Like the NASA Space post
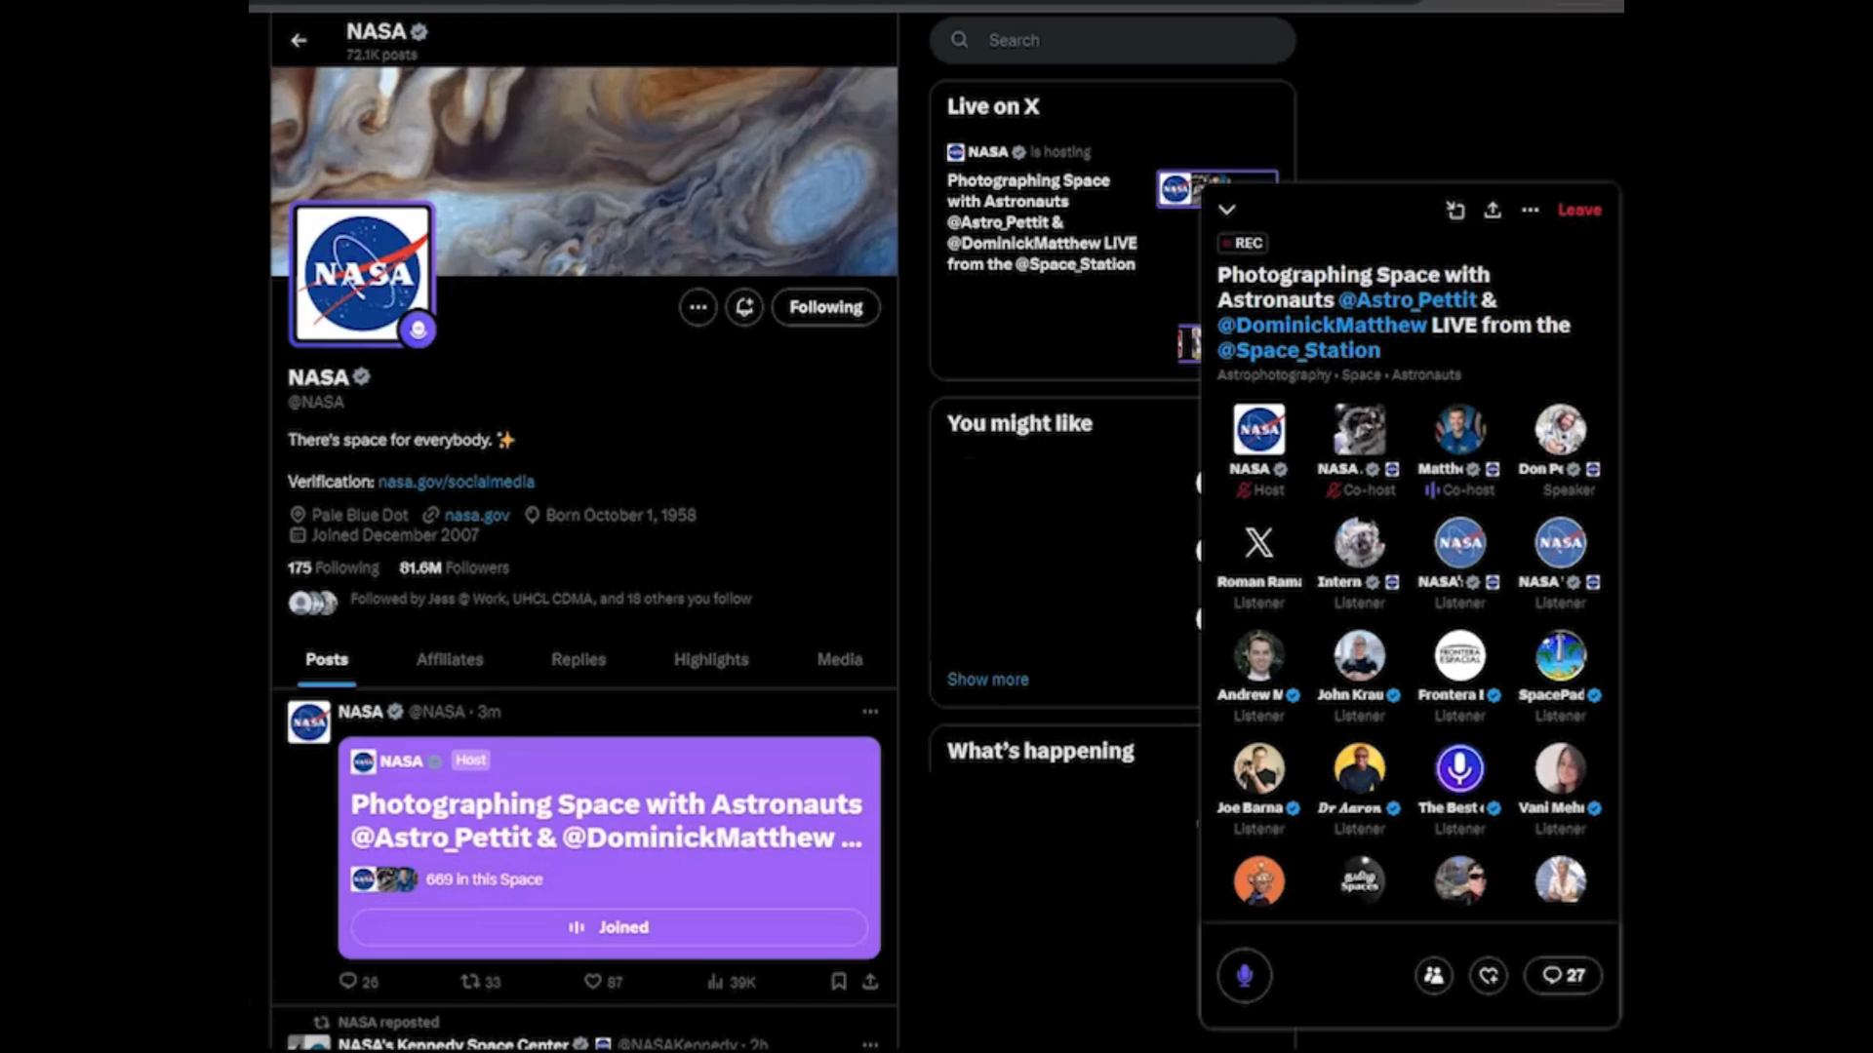 click(x=603, y=982)
